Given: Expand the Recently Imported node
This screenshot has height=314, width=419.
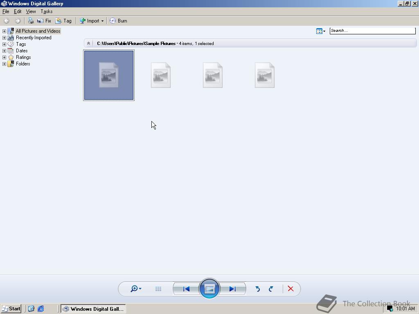Looking at the screenshot, I should [4, 38].
